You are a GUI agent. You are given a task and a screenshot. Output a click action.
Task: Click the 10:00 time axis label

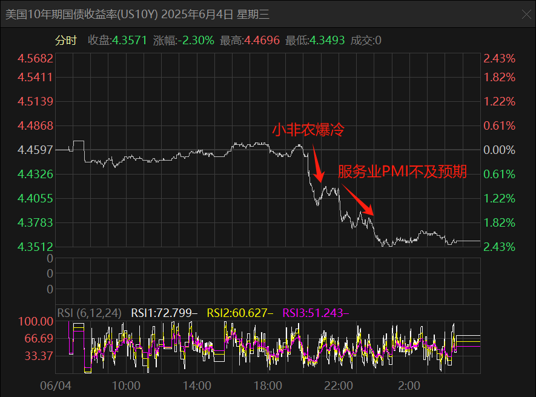tap(126, 385)
